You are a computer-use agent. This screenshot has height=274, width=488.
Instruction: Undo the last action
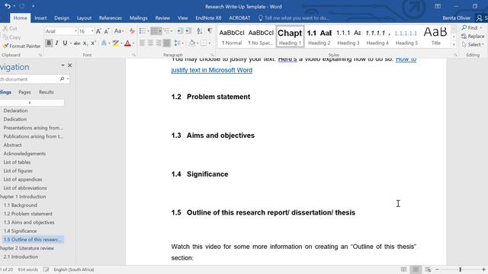point(8,6)
